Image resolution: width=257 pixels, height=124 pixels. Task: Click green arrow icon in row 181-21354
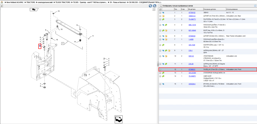pyautogui.click(x=163, y=73)
